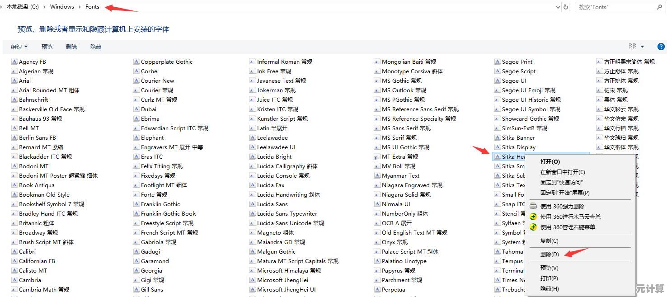This screenshot has height=297, width=667.
Task: Select the 华文彩云 常规 font
Action: click(618, 109)
